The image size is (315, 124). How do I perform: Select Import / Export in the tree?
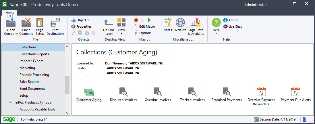click(x=31, y=61)
